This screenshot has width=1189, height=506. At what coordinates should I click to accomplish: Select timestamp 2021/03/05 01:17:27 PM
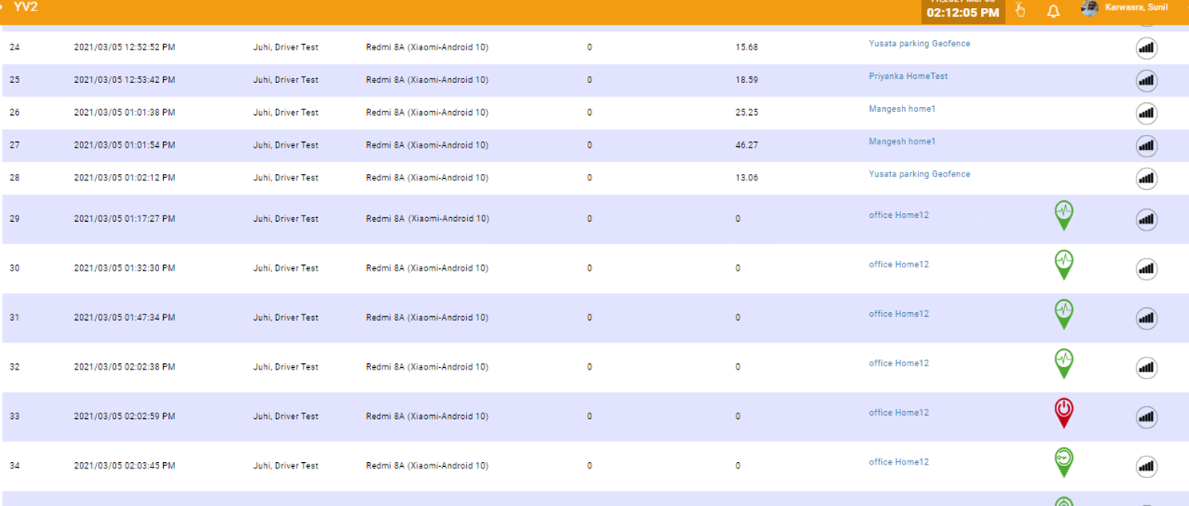point(125,219)
